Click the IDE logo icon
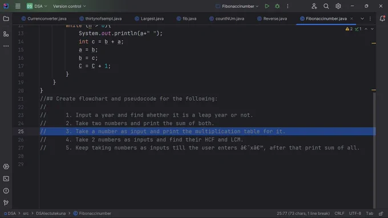Viewport: 388px width, 218px height. pos(6,6)
